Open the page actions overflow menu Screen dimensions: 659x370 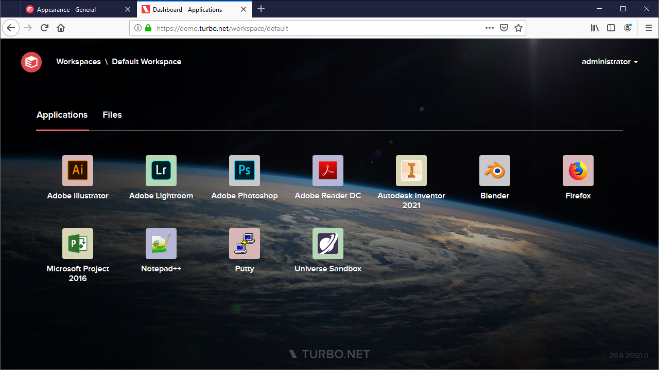coord(489,28)
